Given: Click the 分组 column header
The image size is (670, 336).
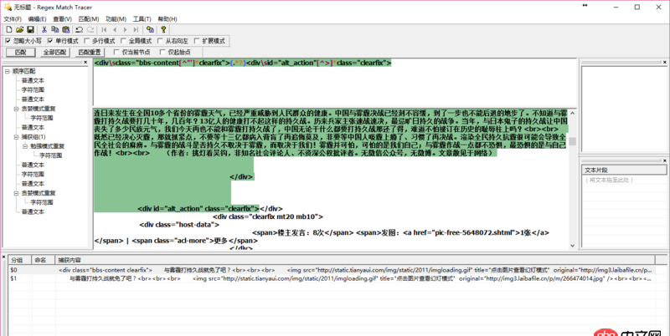Looking at the screenshot, I should pyautogui.click(x=20, y=260).
